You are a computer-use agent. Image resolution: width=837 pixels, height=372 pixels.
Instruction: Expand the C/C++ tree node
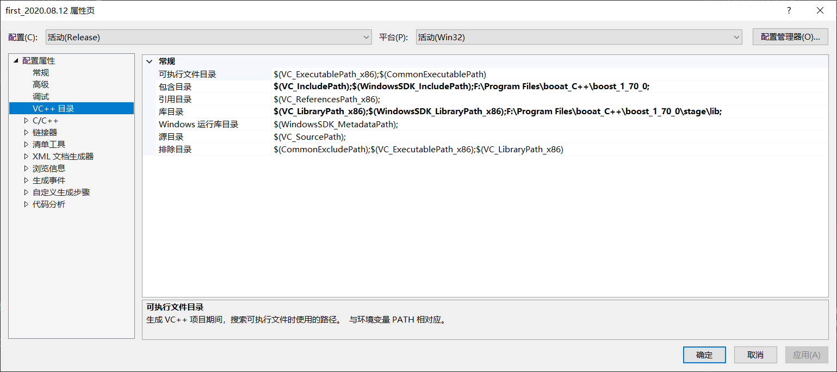[x=25, y=120]
